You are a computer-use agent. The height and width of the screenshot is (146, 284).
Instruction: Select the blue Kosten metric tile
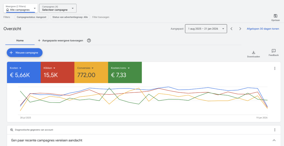click(x=24, y=72)
